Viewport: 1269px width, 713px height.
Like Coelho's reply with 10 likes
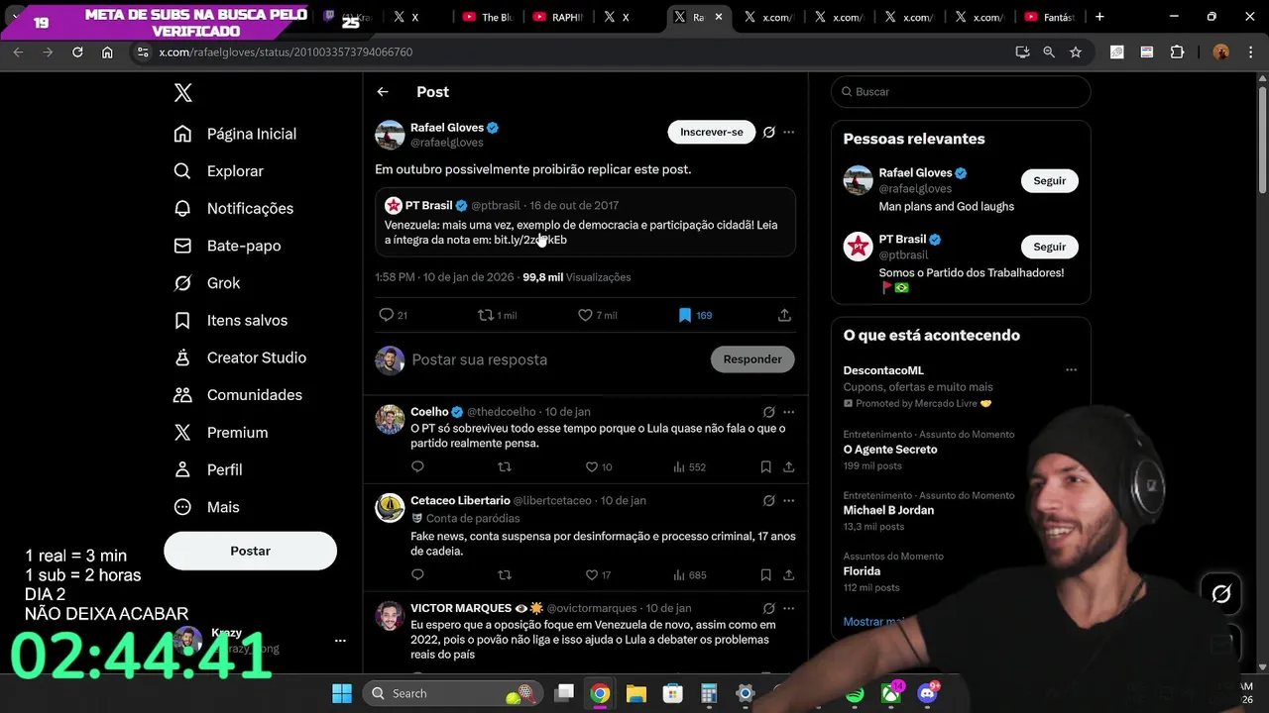tap(591, 466)
